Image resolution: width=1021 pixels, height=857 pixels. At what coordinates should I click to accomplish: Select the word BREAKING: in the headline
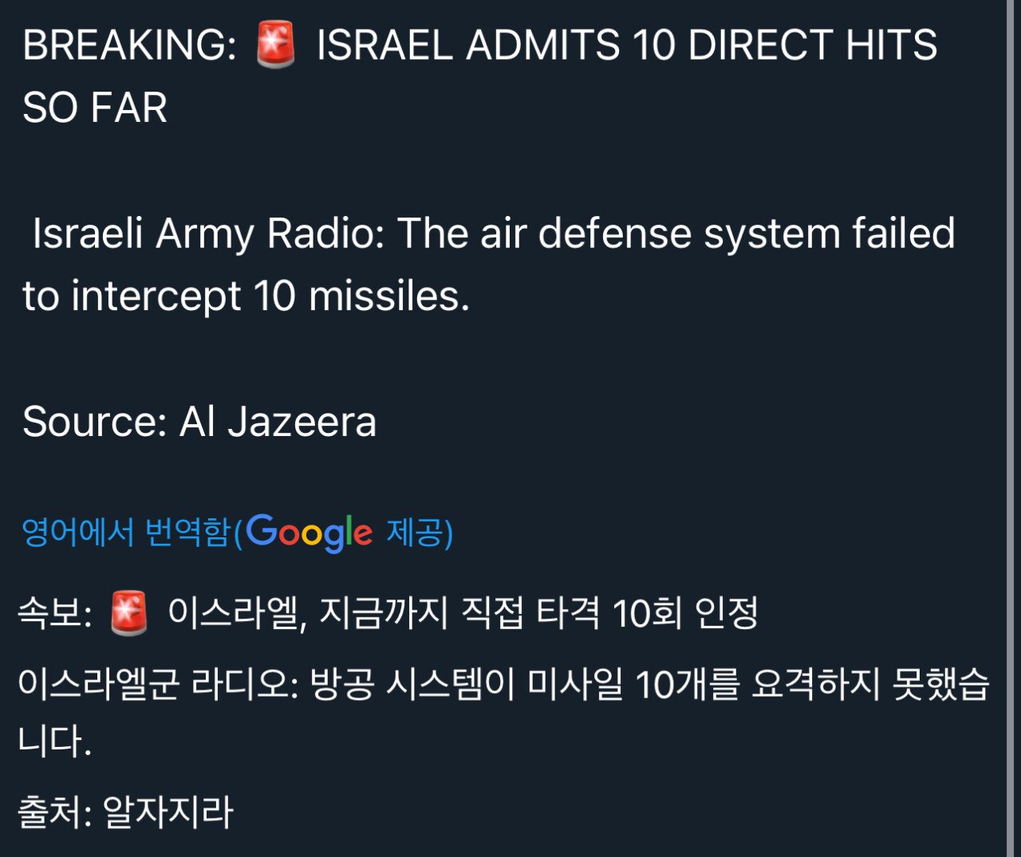point(130,45)
